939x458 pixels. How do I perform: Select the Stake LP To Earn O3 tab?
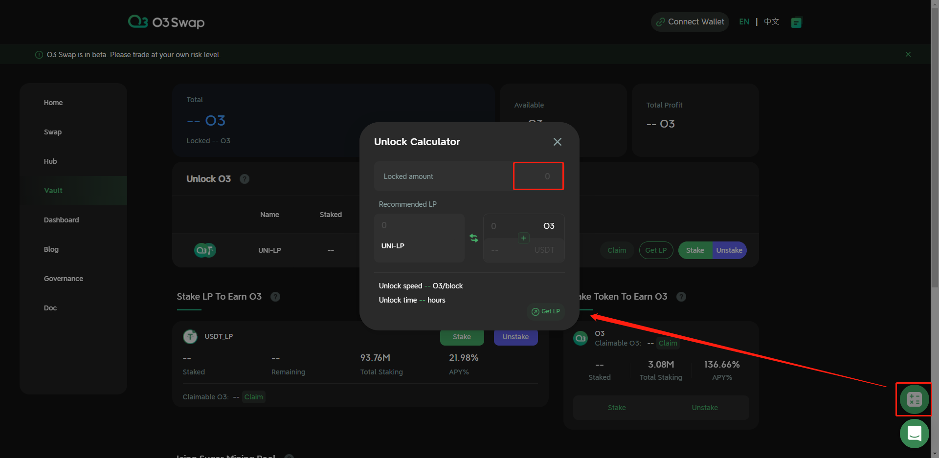pyautogui.click(x=219, y=297)
